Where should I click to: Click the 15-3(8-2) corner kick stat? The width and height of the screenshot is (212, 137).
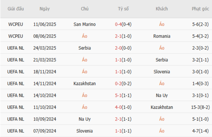coord(200,107)
